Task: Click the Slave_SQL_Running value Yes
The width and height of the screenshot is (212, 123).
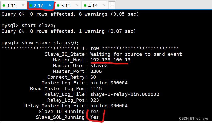Action: point(95,117)
